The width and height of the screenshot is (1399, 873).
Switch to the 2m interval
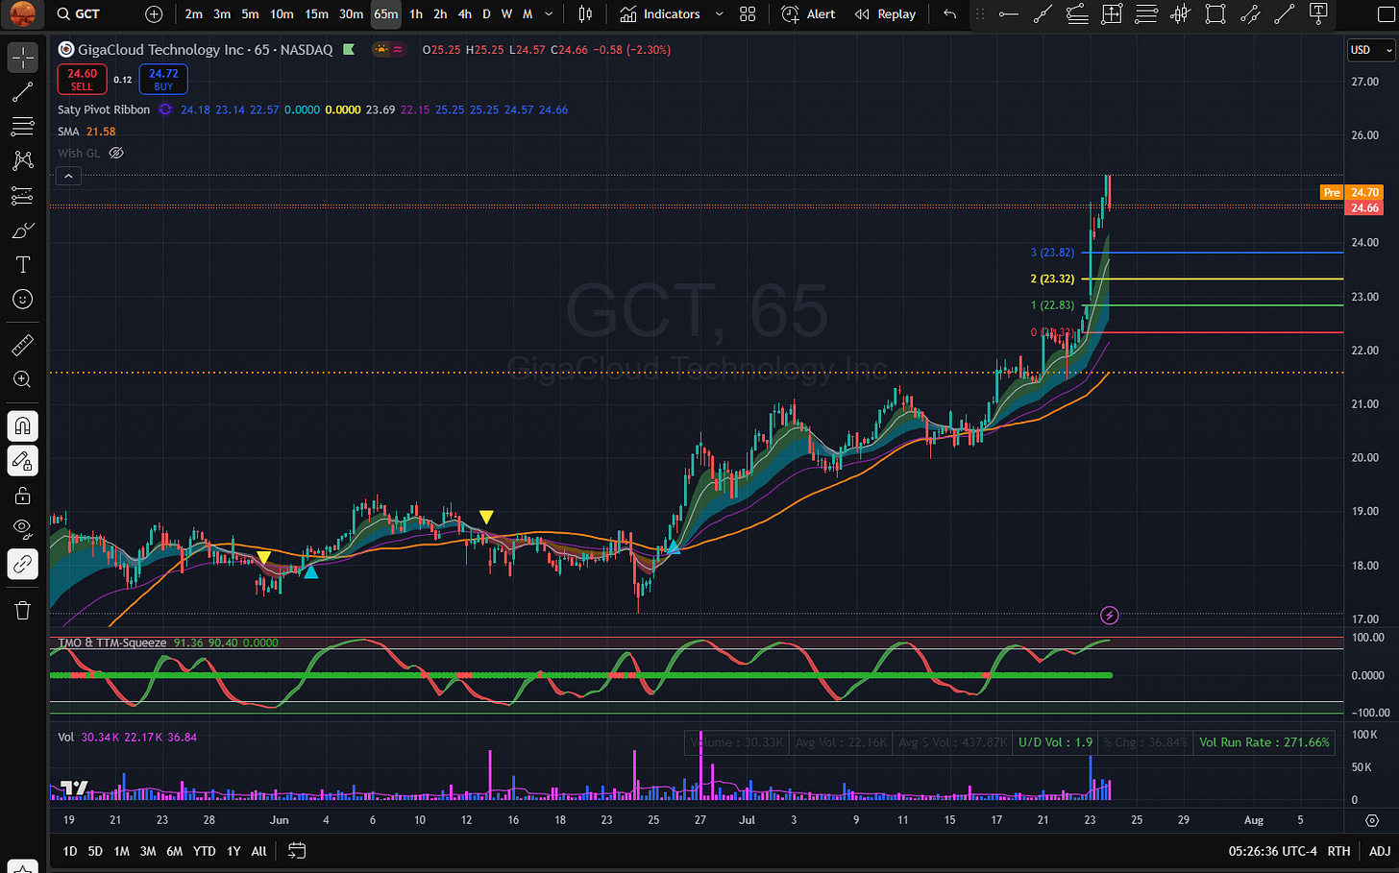[194, 14]
